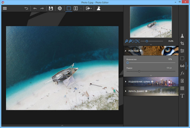Select the Text tool icon
This screenshot has width=190, height=128.
182,96
